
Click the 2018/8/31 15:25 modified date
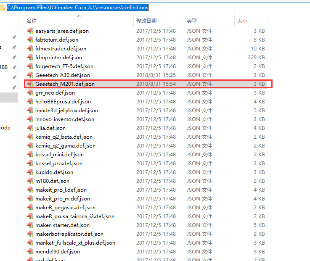tap(156, 75)
